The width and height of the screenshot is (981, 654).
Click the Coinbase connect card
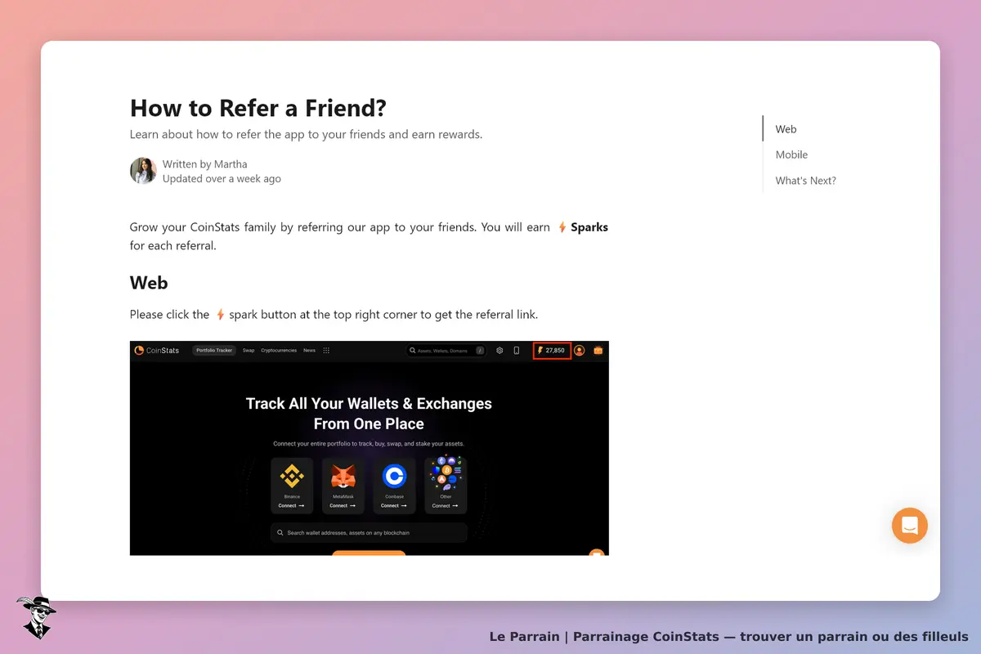tap(394, 486)
